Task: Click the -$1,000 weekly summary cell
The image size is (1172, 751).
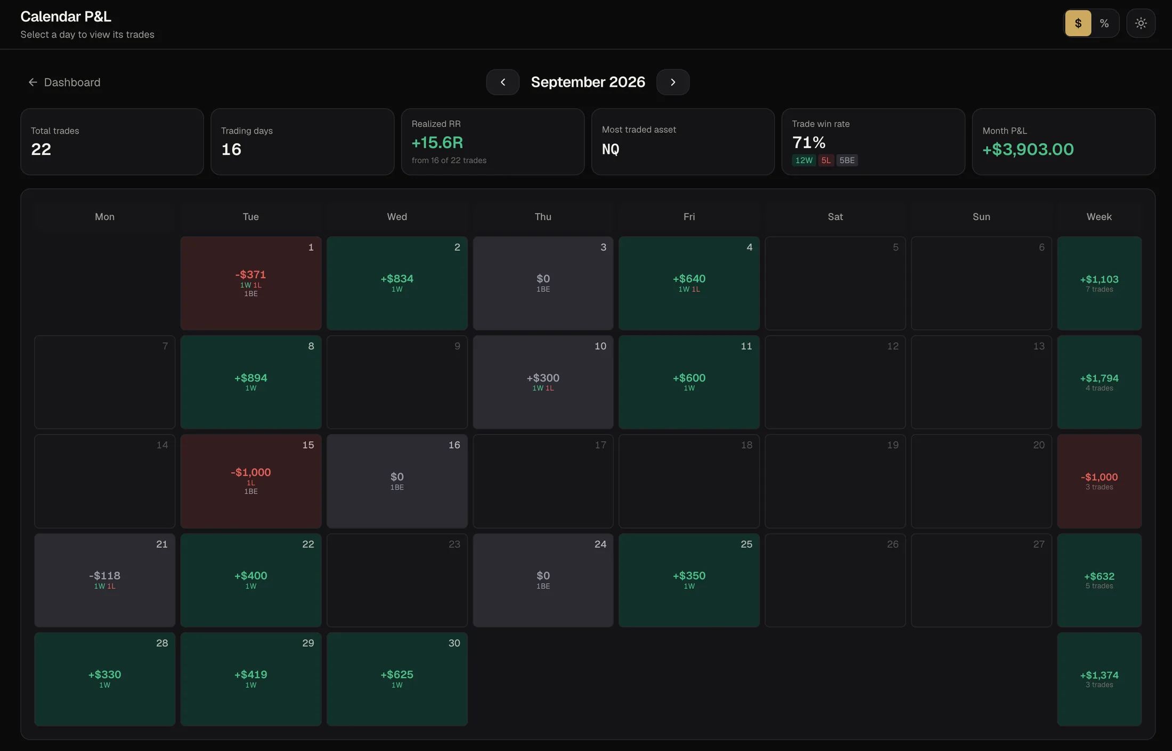Action: [x=1099, y=481]
